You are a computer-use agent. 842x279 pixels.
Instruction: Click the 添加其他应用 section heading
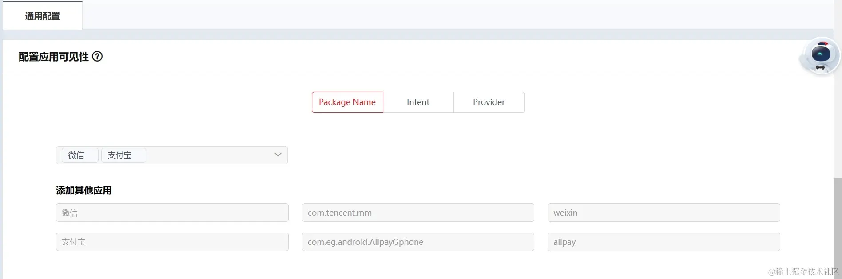click(84, 190)
